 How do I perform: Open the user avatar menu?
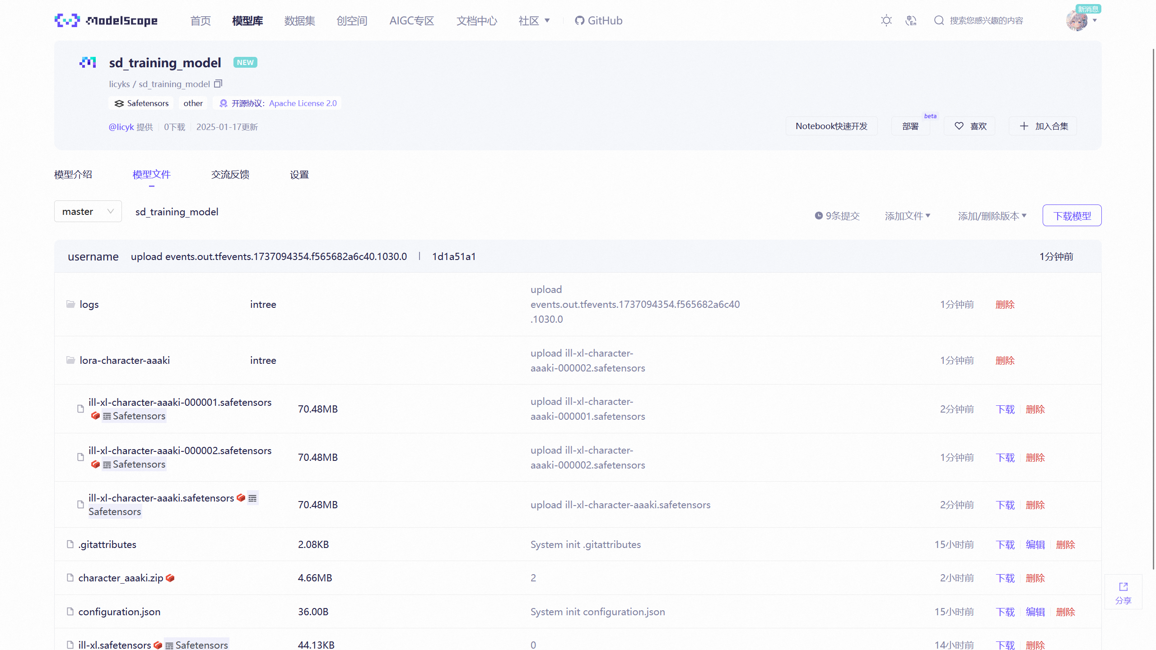click(x=1077, y=21)
